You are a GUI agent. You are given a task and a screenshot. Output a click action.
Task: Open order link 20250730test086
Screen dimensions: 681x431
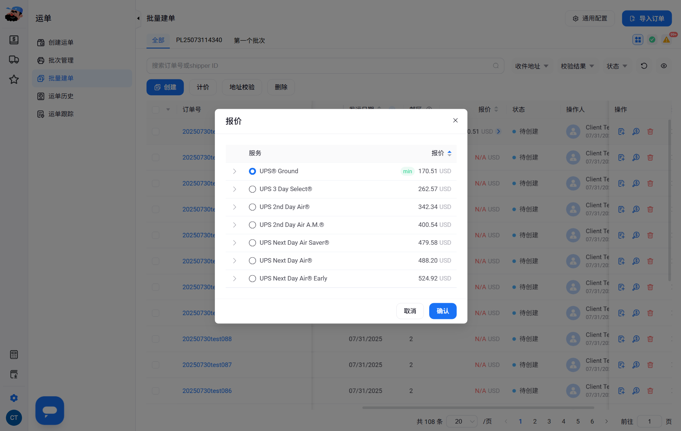pos(207,391)
